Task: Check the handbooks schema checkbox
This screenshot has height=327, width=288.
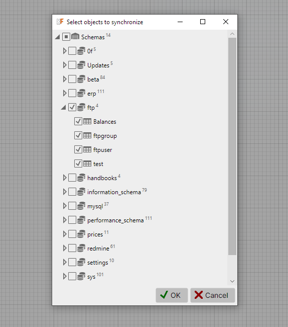Action: click(x=72, y=178)
